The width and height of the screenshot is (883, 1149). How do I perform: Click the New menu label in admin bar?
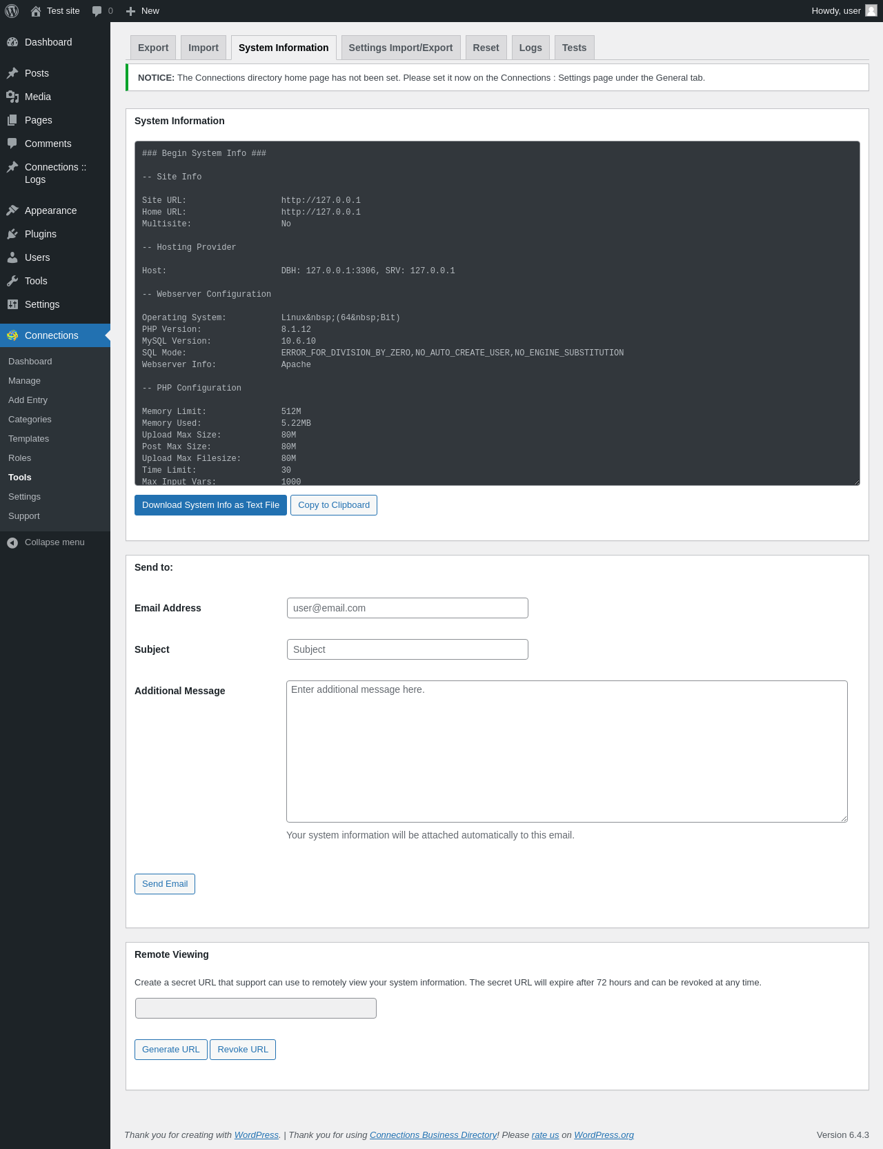tap(150, 11)
